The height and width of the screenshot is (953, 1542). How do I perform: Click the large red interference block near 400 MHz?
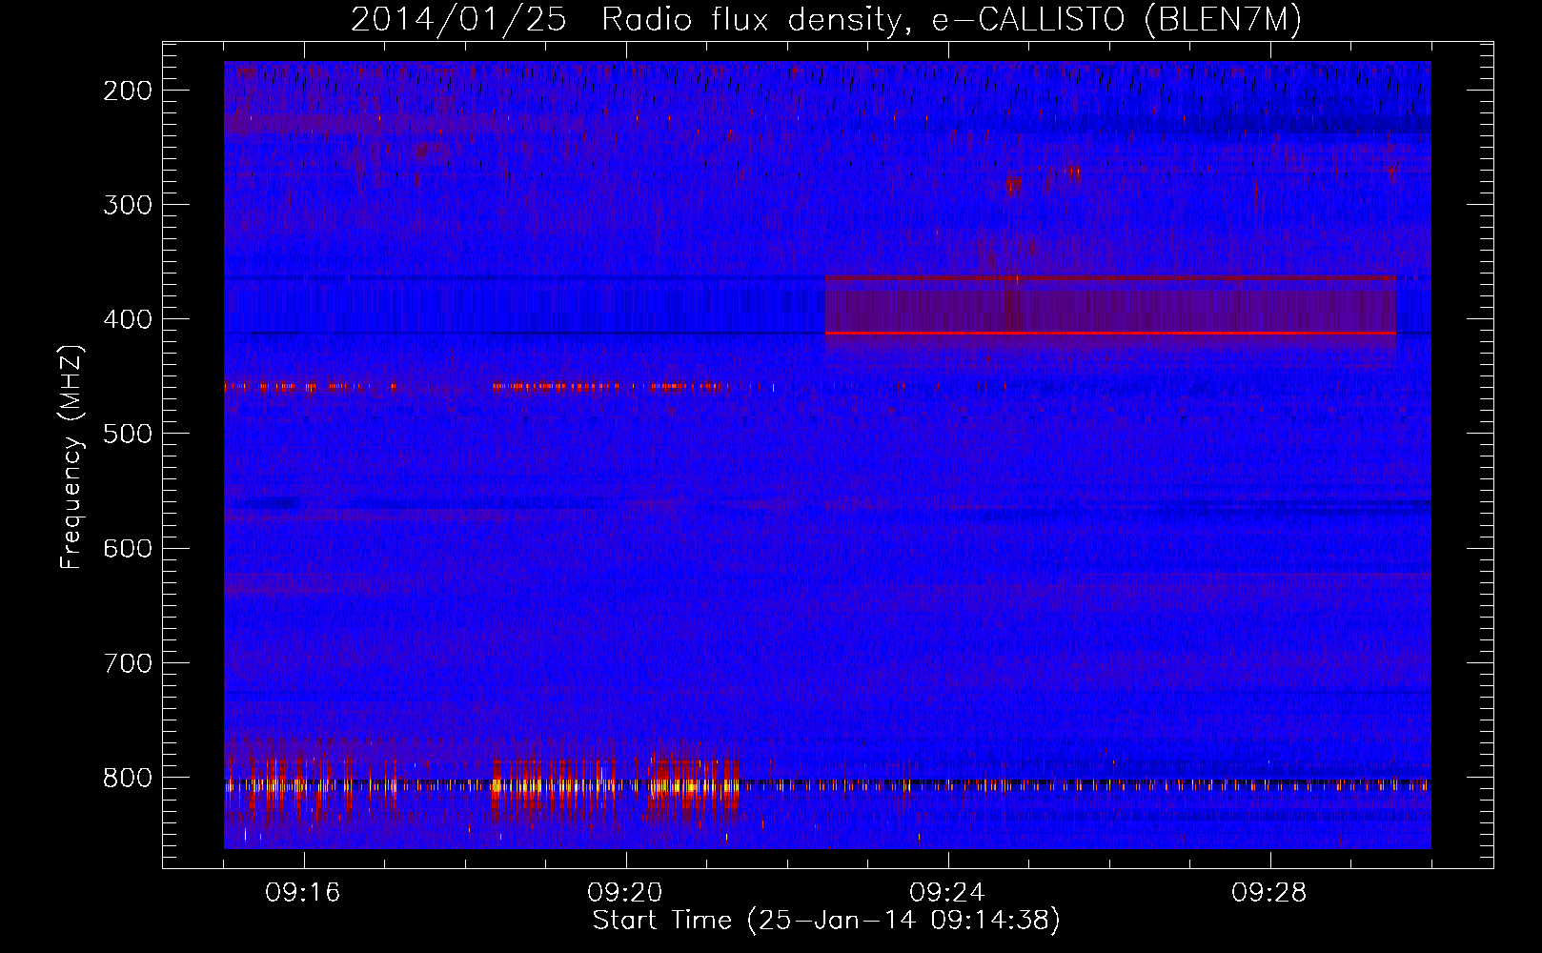point(1110,306)
